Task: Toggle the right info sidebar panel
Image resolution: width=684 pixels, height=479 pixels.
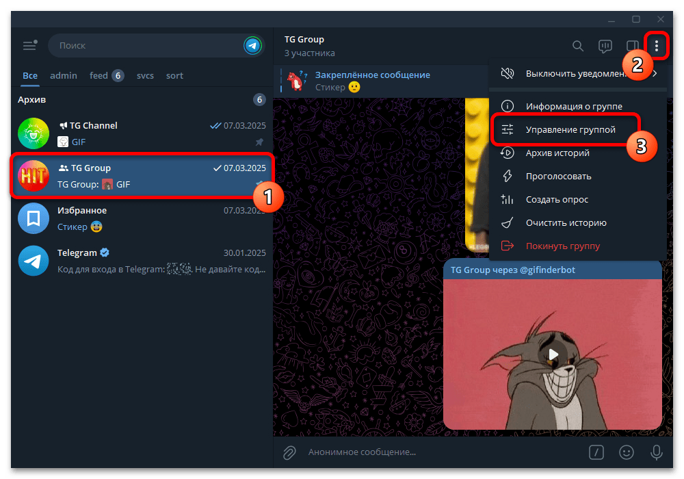Action: [x=632, y=46]
